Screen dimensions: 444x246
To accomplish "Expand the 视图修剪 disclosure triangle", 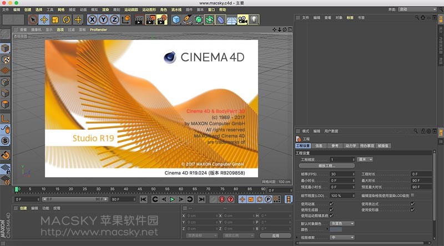I will pos(297,237).
